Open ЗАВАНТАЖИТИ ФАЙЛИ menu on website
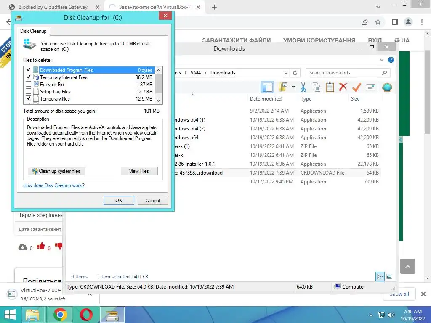 237,40
